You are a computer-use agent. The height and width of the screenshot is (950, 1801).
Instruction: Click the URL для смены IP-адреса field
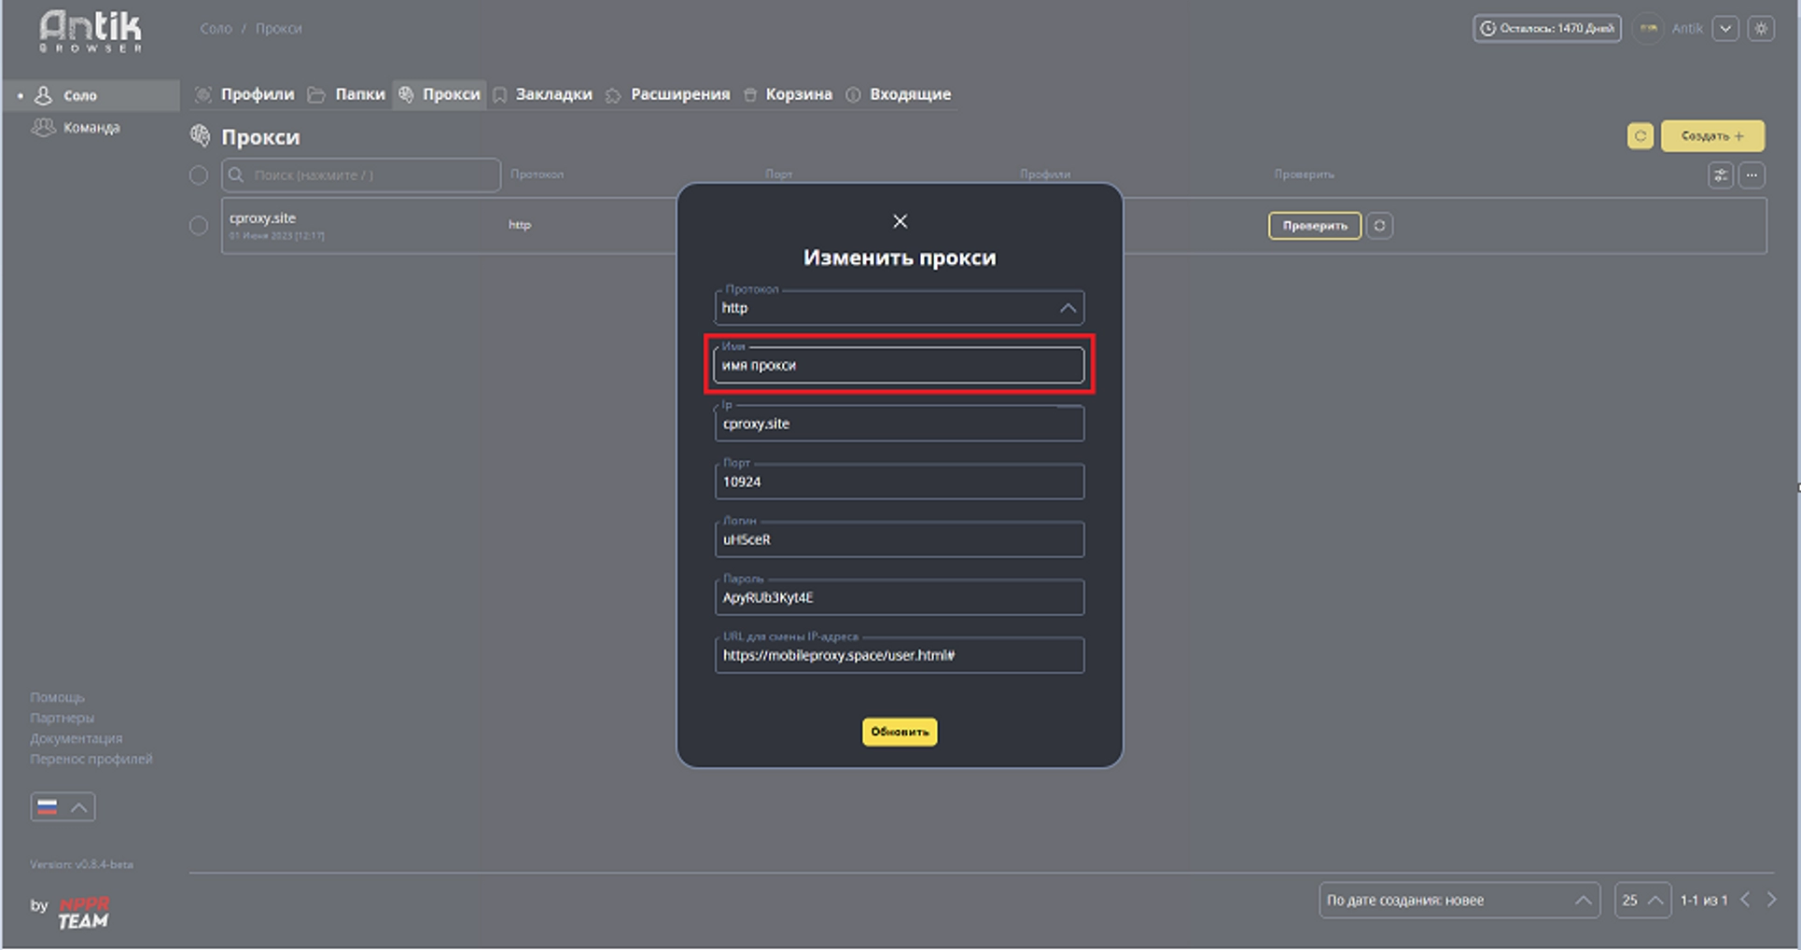[x=900, y=655]
